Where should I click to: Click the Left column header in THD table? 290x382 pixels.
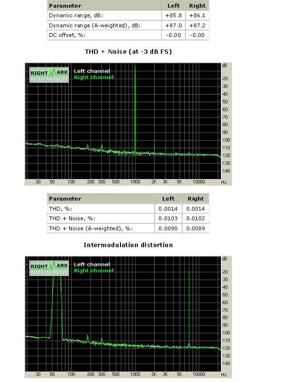[x=169, y=199]
